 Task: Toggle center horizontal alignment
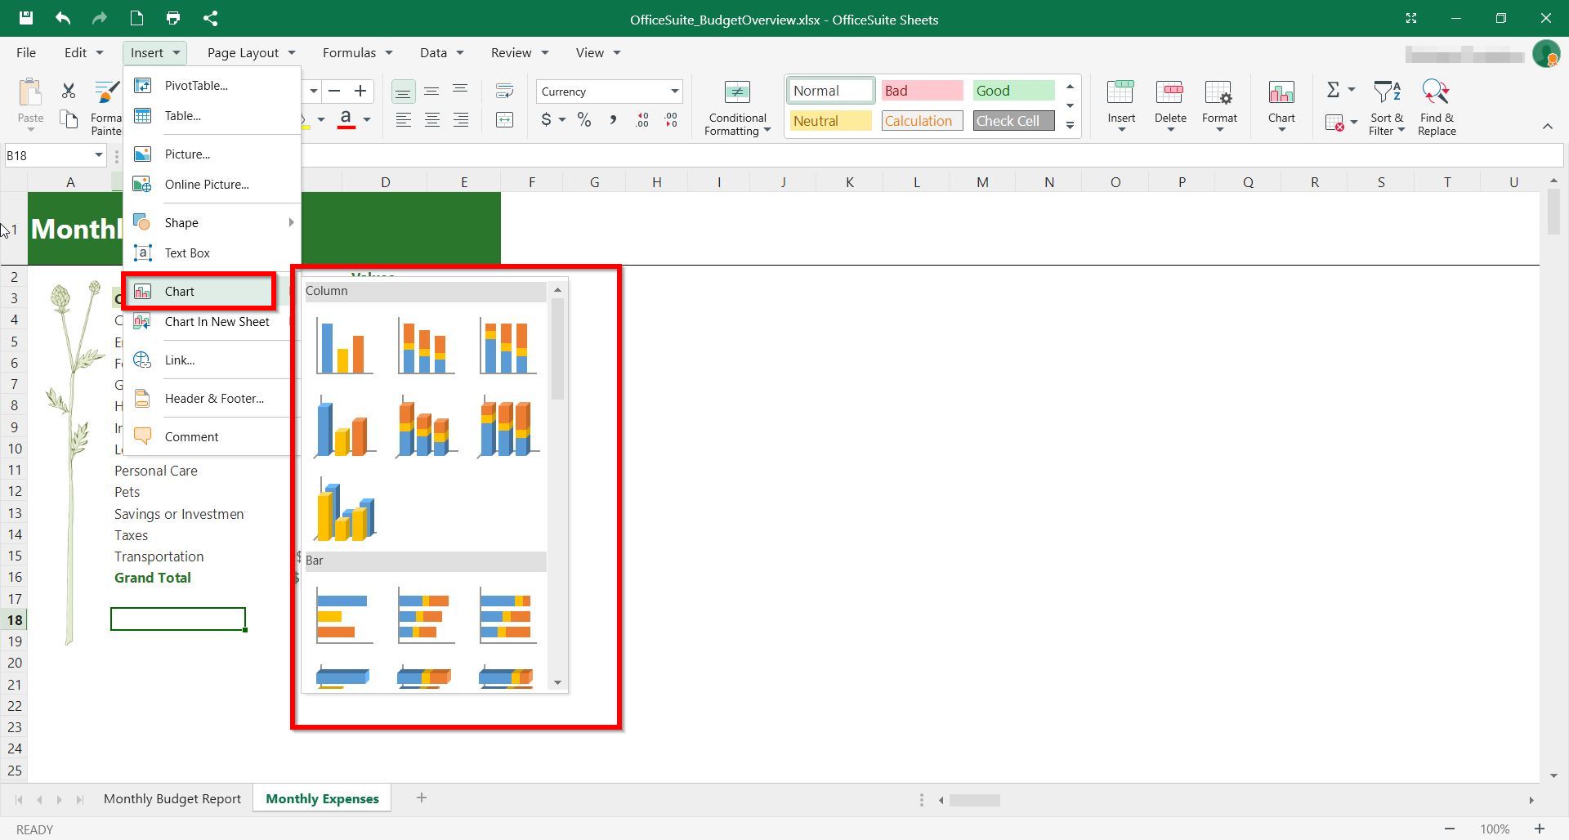pos(431,120)
